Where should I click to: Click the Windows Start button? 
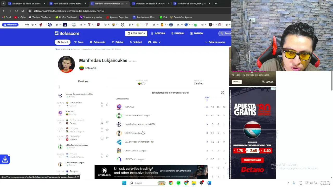pos(124,183)
